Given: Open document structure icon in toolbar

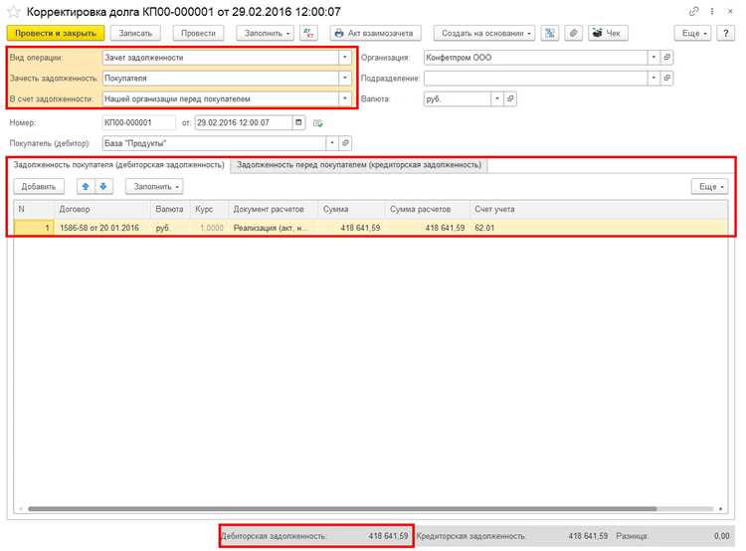Looking at the screenshot, I should [549, 33].
